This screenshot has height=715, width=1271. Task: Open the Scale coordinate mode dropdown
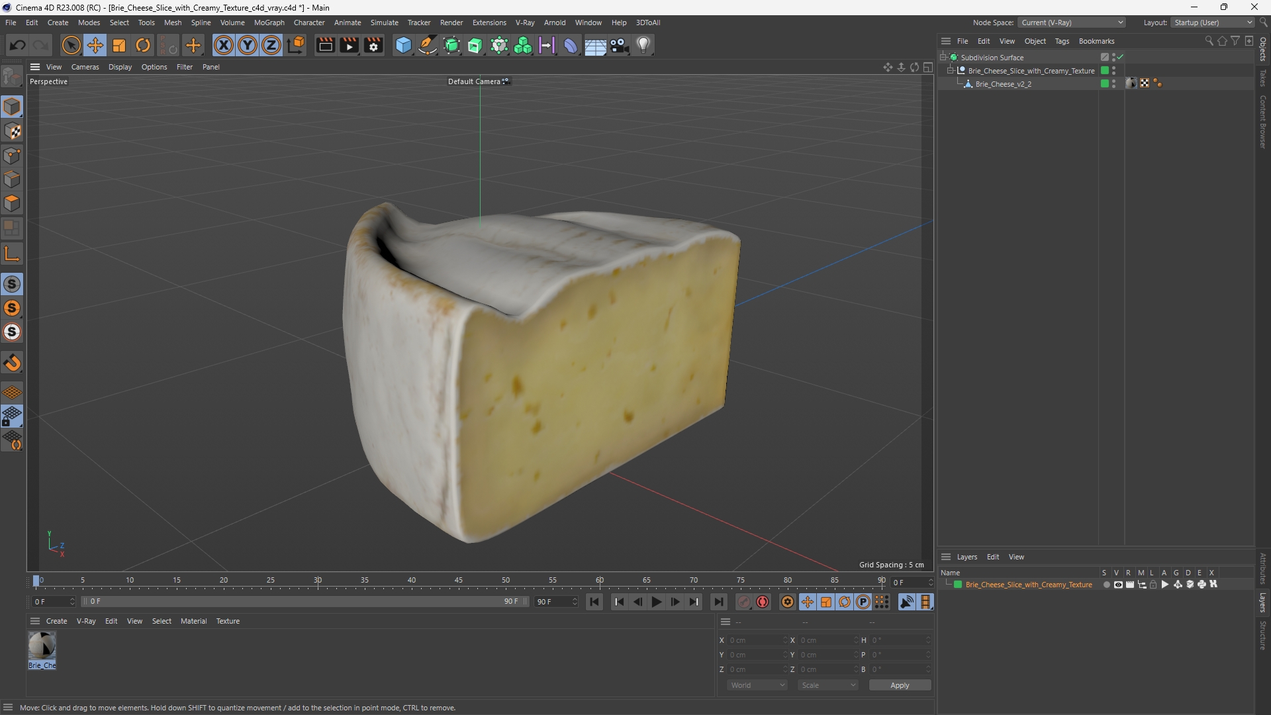(x=828, y=685)
